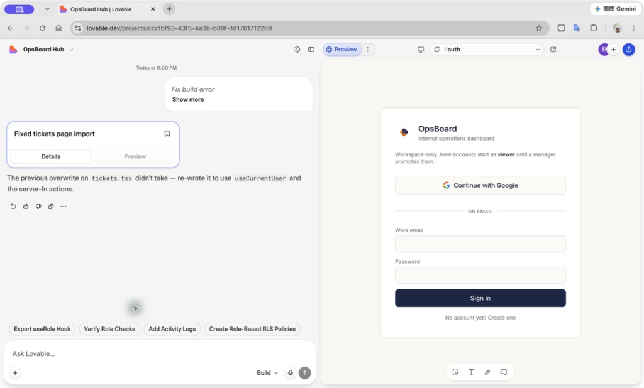Focus the Password field
Screen dimensions: 644x388
click(x=480, y=275)
